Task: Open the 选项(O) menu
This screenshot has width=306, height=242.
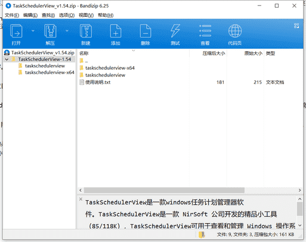Action: (x=67, y=15)
